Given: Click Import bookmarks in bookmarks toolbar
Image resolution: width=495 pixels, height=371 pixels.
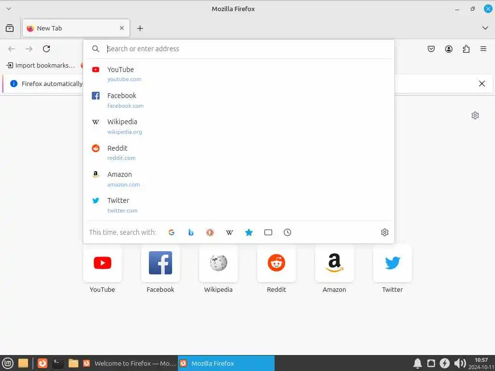Looking at the screenshot, I should click(x=41, y=65).
